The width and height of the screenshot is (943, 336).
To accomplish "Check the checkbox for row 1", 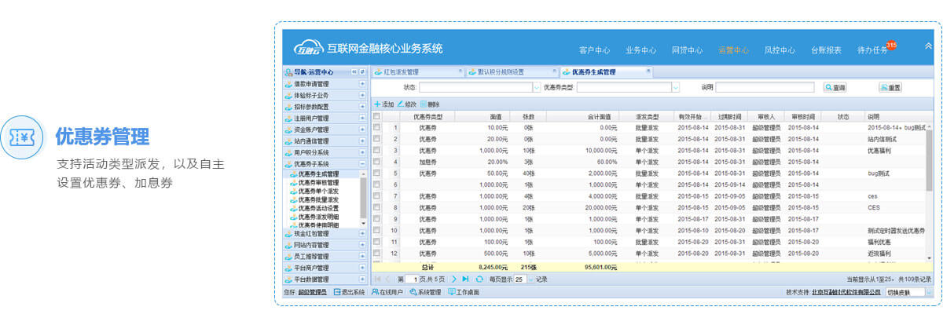I will point(376,127).
